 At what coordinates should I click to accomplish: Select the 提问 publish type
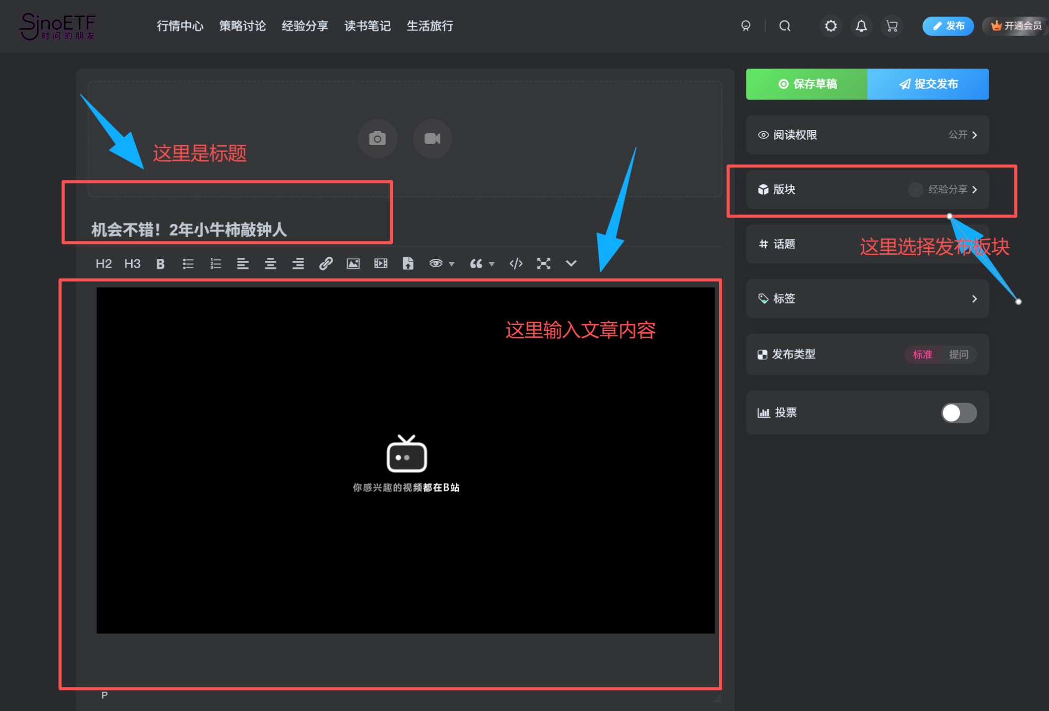pyautogui.click(x=959, y=355)
